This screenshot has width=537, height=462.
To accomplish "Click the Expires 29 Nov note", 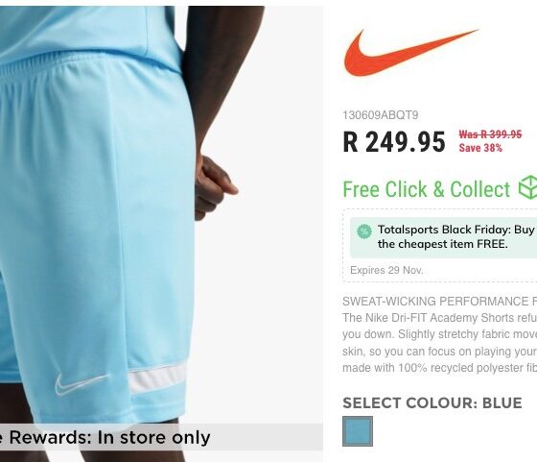I will pos(386,270).
